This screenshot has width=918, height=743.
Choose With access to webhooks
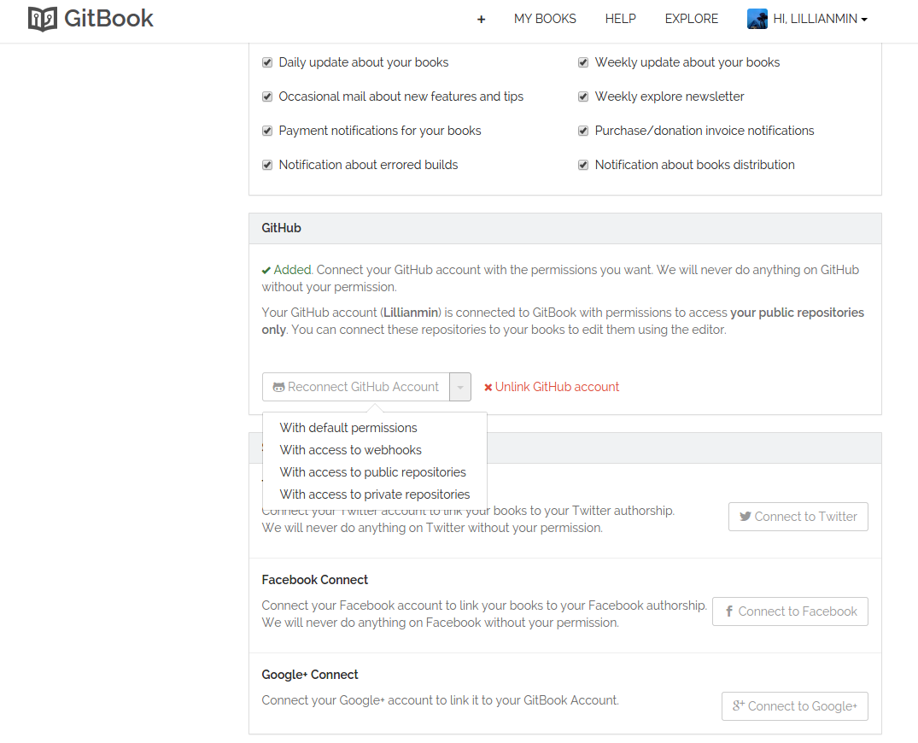[x=351, y=450]
